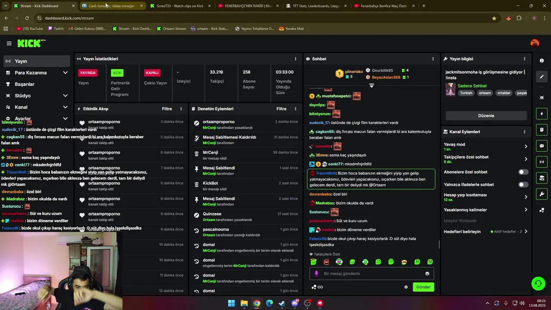Screen dimensions: 551x310
Task: Open File Explorer from the taskbar
Action: click(x=244, y=303)
